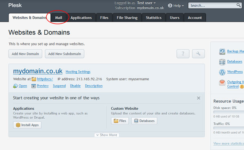The height and width of the screenshot is (150, 244).
Task: Open the Files tab
Action: click(x=104, y=17)
